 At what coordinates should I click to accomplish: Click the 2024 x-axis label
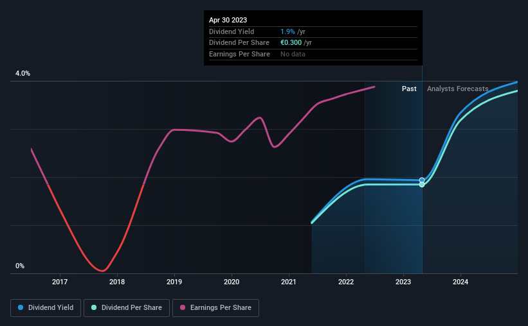pos(460,282)
